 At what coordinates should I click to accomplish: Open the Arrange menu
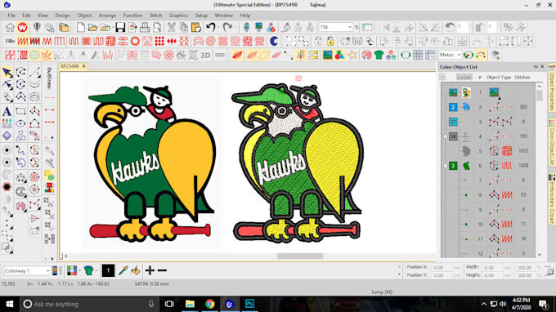pyautogui.click(x=107, y=16)
